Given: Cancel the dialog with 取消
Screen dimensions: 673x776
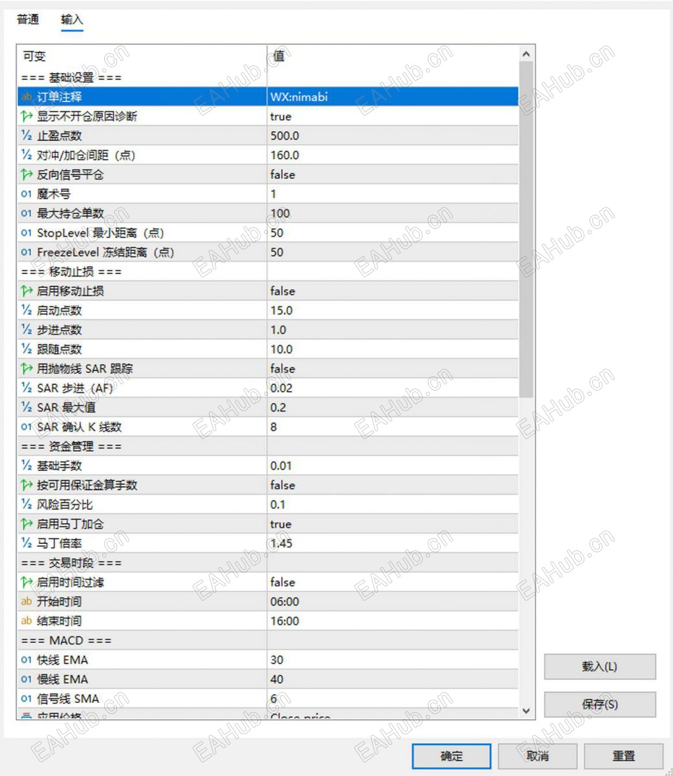Looking at the screenshot, I should [x=538, y=756].
